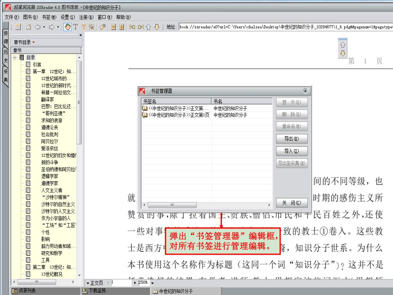Image resolution: width=393 pixels, height=295 pixels.
Task: Open the Back arrow history dropdown
Action: pos(44,27)
